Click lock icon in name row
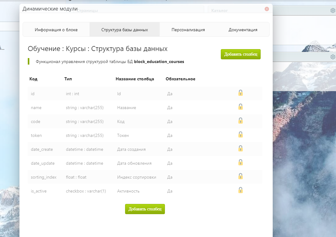This screenshot has height=237, width=336. coord(241,107)
